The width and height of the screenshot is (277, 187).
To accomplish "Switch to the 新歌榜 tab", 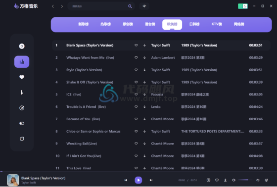I will [84, 24].
